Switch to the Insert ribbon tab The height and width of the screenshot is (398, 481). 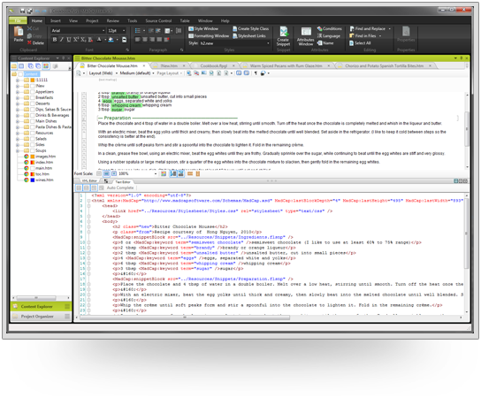[56, 20]
